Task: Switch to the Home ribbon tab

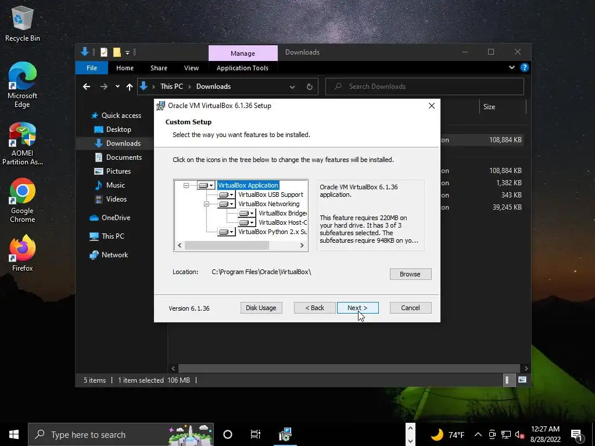Action: click(125, 68)
